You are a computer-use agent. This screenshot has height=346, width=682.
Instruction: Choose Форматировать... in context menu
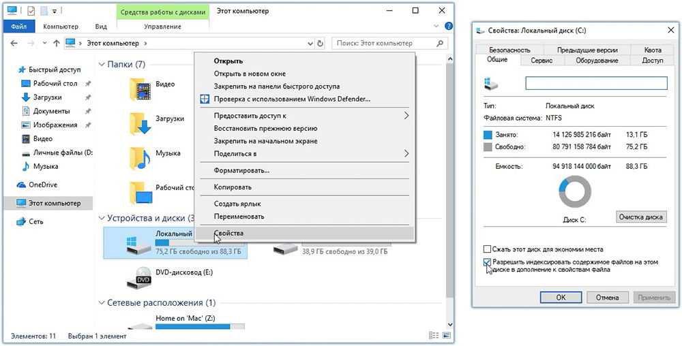pos(304,170)
